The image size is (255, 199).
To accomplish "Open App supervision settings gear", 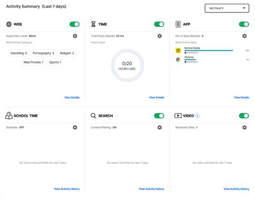I will 244,36.
